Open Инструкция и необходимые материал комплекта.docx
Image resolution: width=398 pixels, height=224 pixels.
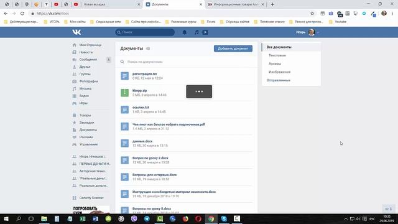point(174,192)
